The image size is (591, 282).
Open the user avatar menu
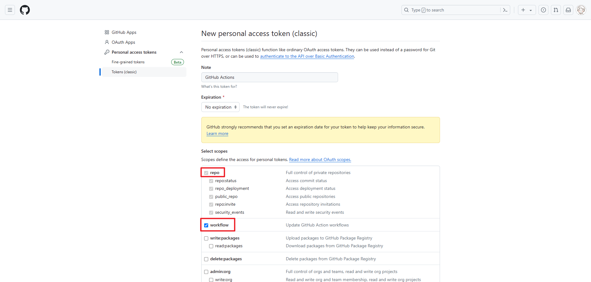(581, 10)
